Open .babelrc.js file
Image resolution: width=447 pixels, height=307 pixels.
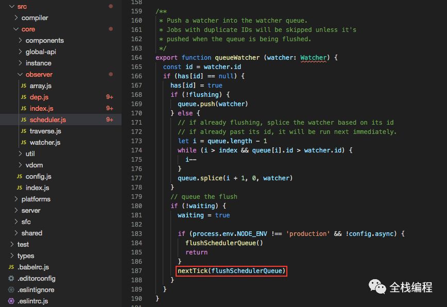tap(33, 267)
